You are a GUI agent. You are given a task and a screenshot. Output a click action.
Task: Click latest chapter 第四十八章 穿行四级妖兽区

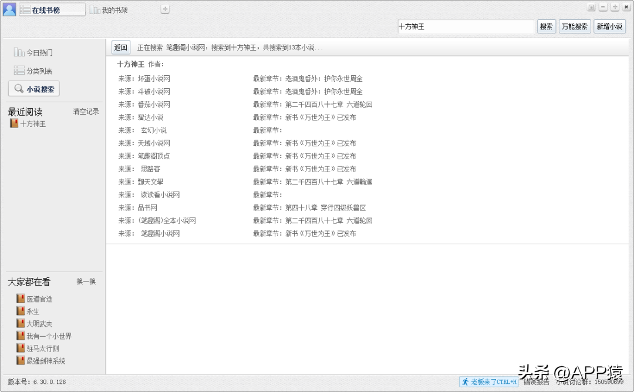click(x=325, y=207)
